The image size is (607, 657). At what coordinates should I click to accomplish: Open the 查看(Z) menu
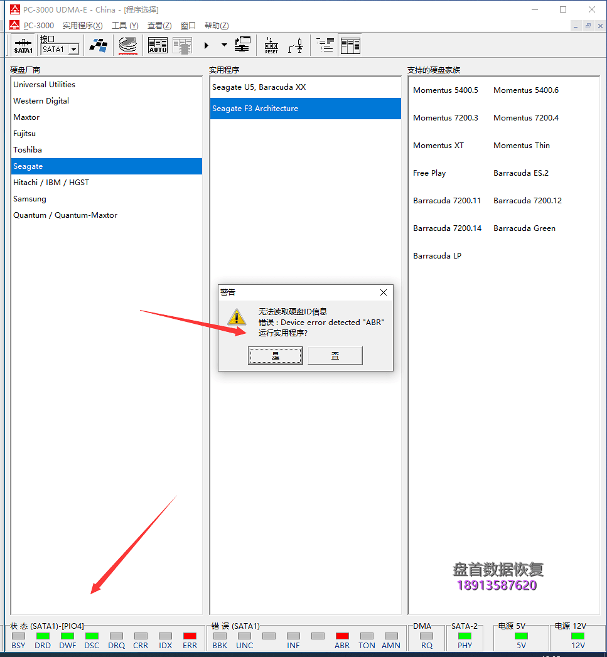[159, 26]
